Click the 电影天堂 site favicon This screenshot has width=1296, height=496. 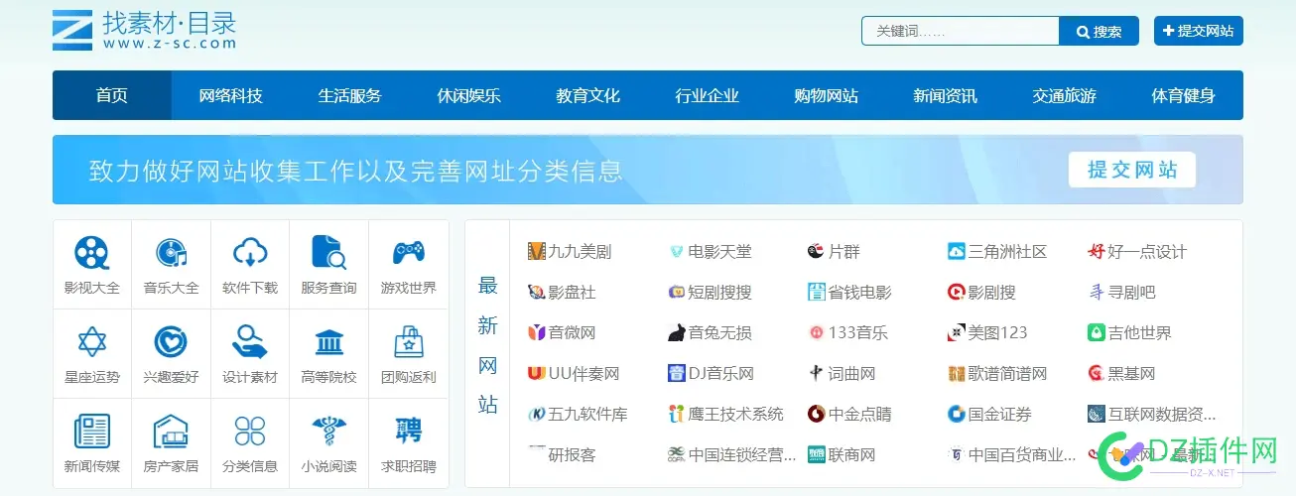[x=677, y=252]
